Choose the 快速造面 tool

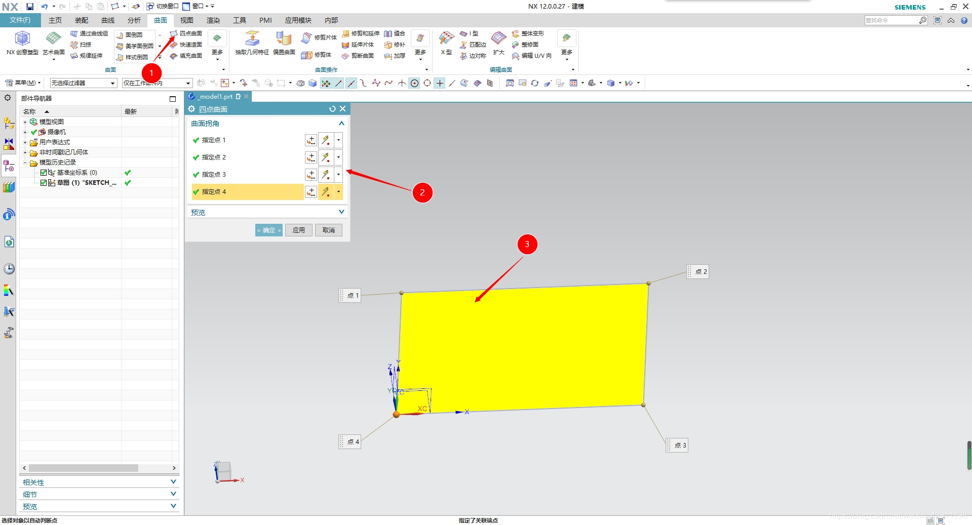tap(186, 45)
